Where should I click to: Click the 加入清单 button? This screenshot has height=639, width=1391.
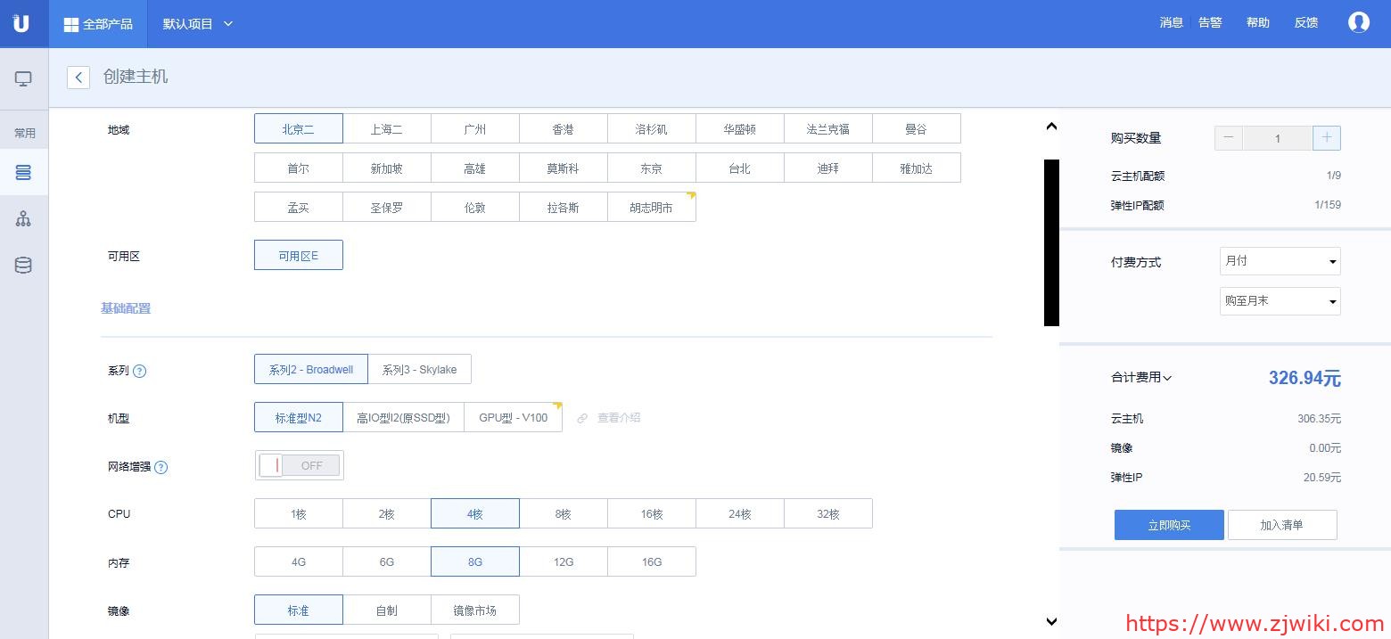pyautogui.click(x=1281, y=525)
